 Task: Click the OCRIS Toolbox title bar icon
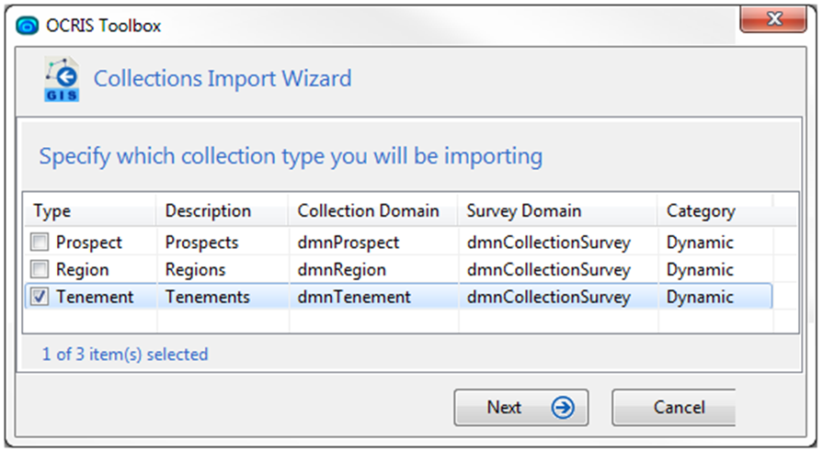pyautogui.click(x=28, y=25)
